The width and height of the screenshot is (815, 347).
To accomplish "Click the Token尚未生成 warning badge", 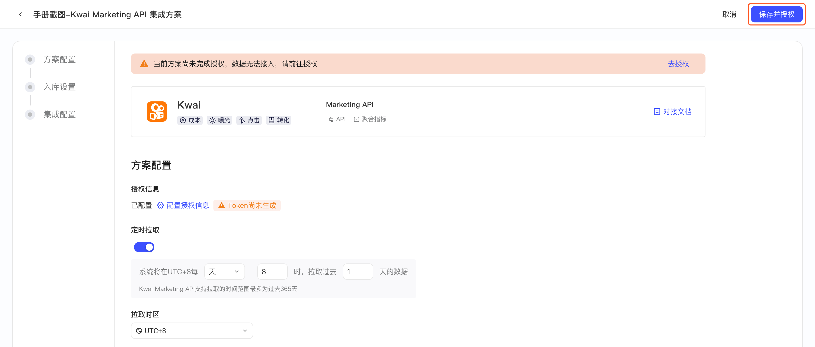I will pos(247,206).
